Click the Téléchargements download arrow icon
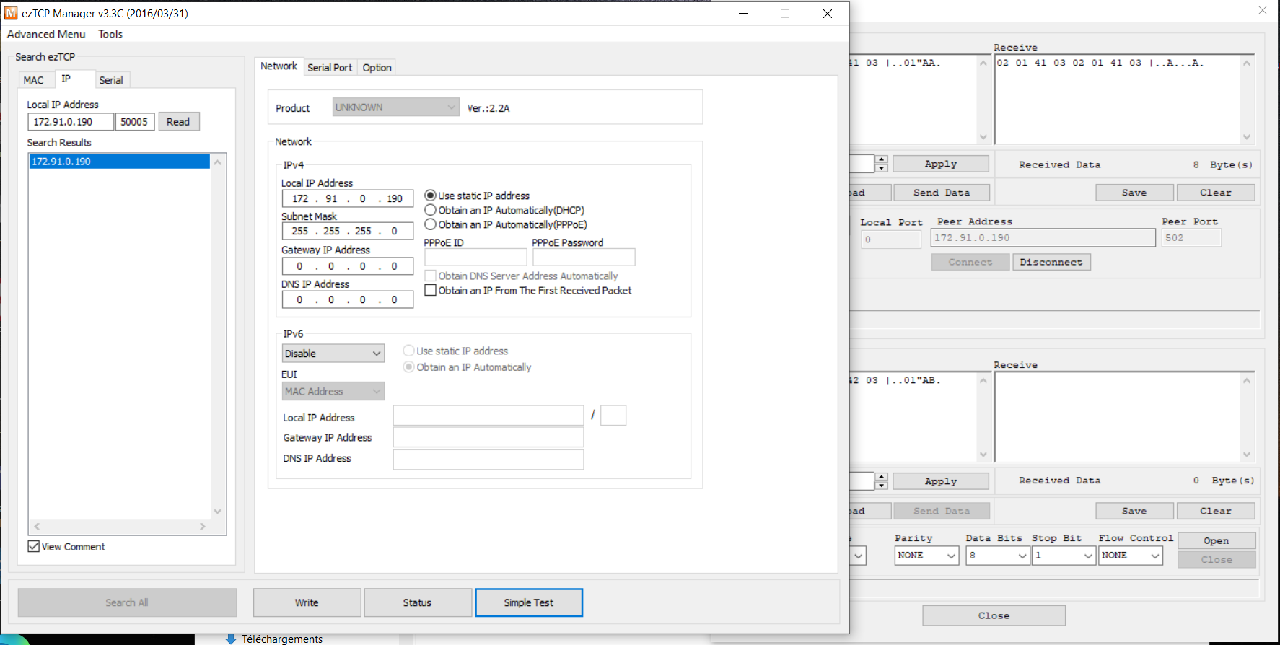 tap(231, 639)
